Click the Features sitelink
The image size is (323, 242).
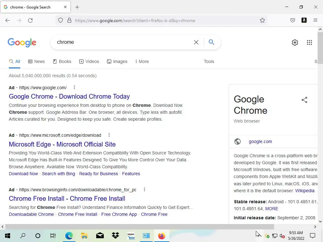(131, 174)
